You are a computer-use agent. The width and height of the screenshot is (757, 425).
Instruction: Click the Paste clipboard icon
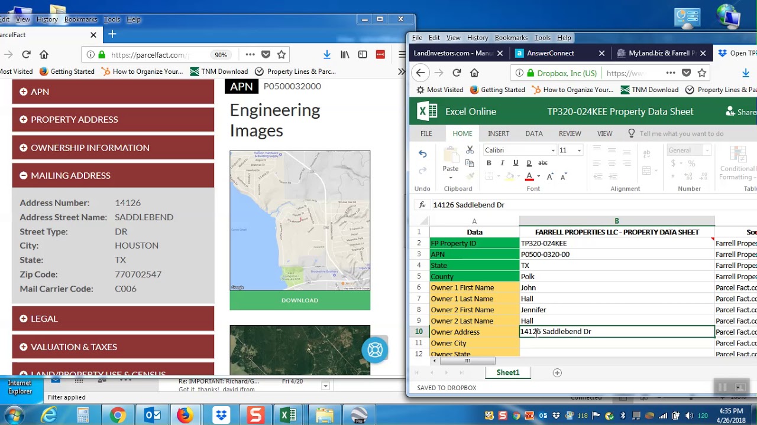coord(451,155)
